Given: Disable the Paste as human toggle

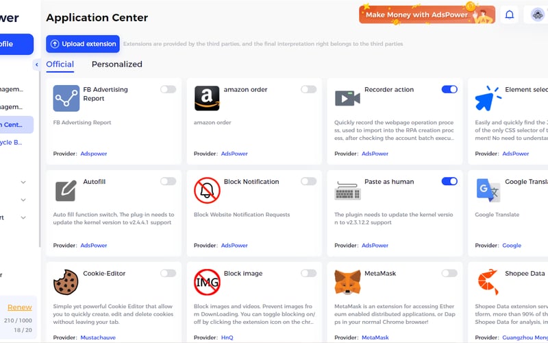Looking at the screenshot, I should [x=449, y=181].
